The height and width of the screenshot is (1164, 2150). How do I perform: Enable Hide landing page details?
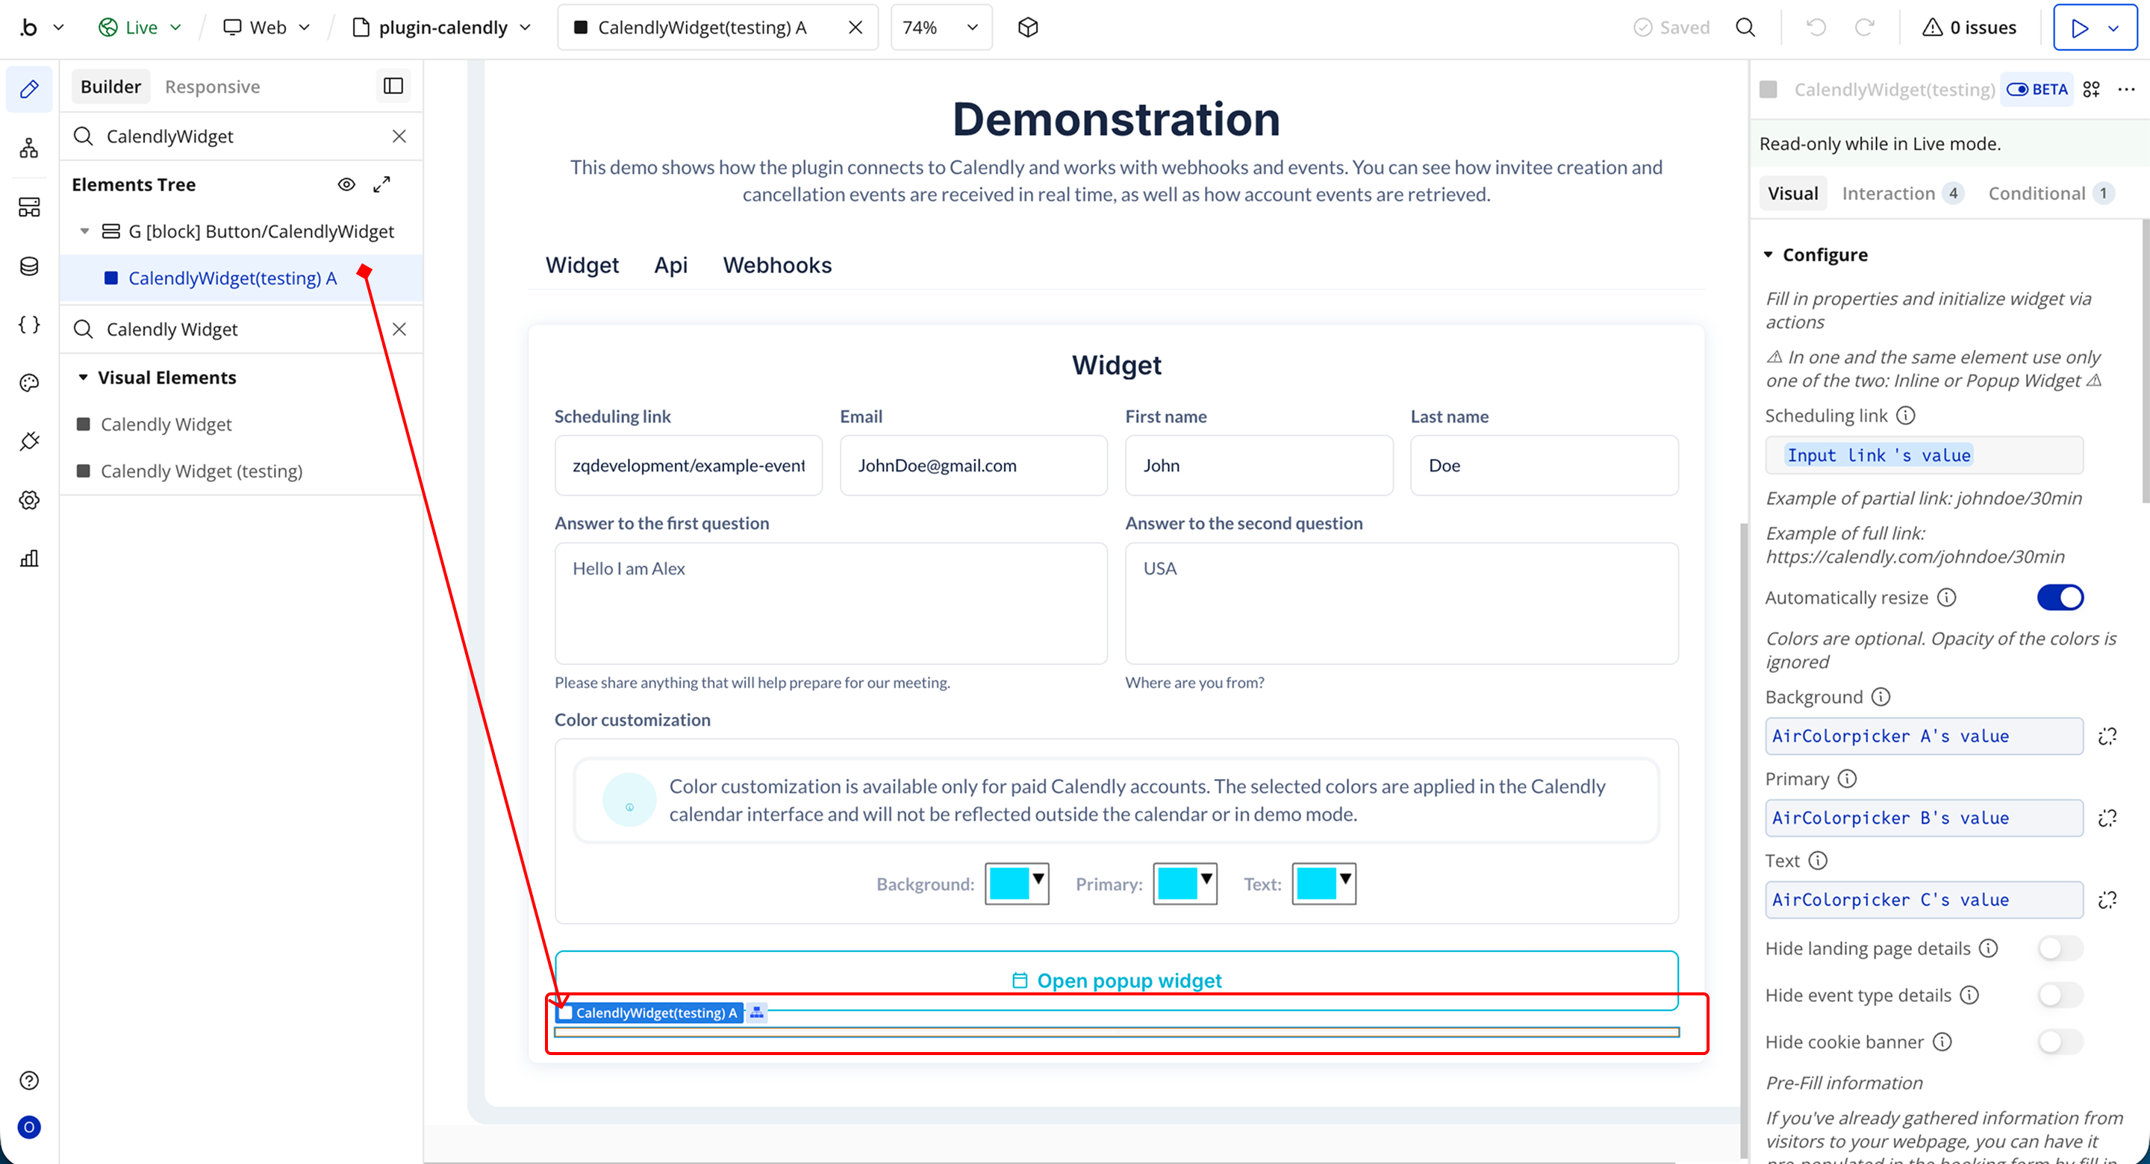pyautogui.click(x=2059, y=948)
